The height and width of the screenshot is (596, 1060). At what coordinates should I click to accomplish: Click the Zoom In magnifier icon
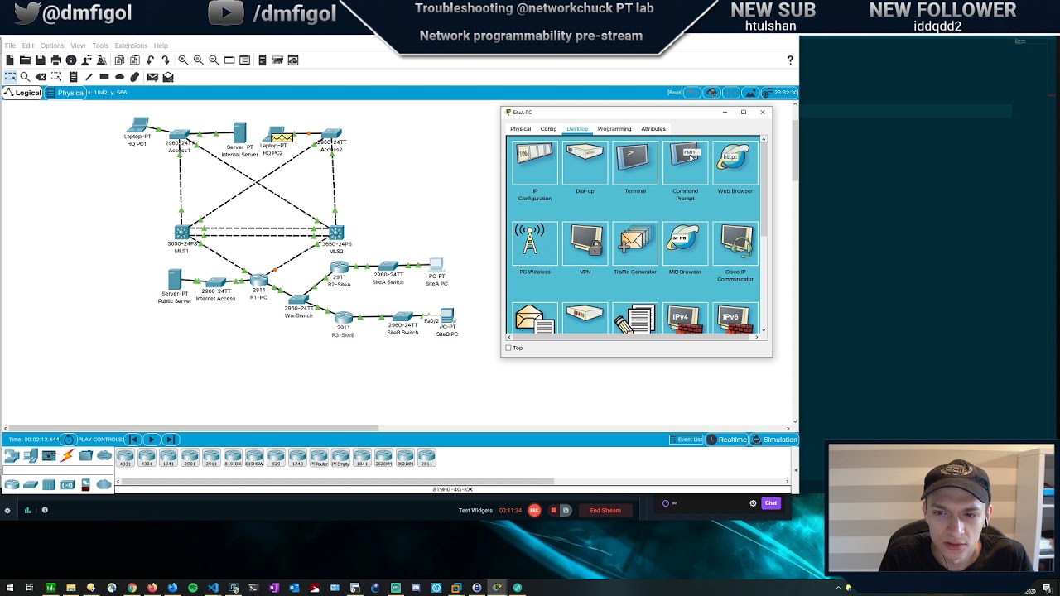(x=183, y=60)
